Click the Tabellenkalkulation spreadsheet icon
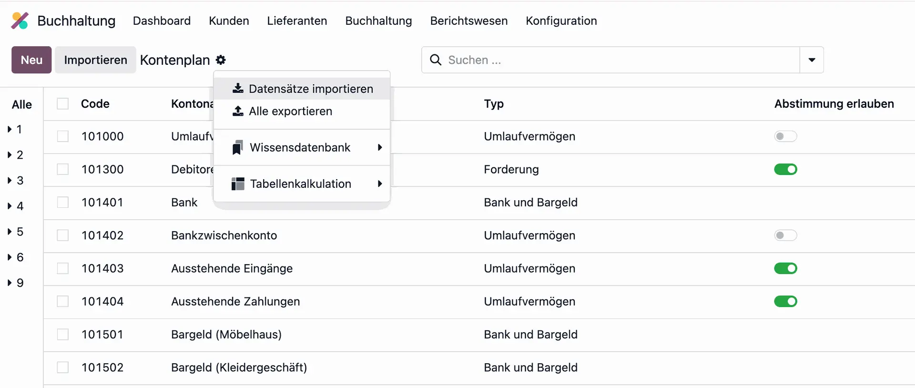The width and height of the screenshot is (915, 388). (x=238, y=184)
